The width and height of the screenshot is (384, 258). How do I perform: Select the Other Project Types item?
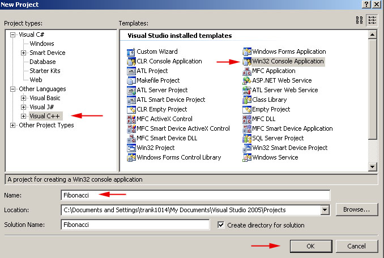pyautogui.click(x=46, y=125)
